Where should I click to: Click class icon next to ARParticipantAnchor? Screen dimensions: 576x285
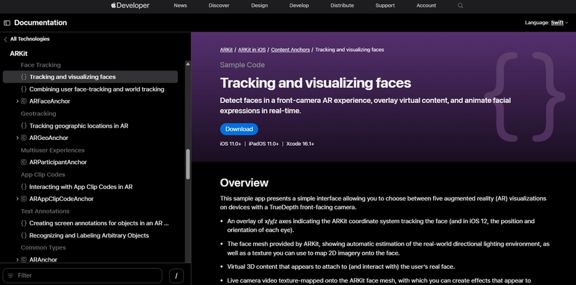[x=24, y=162]
